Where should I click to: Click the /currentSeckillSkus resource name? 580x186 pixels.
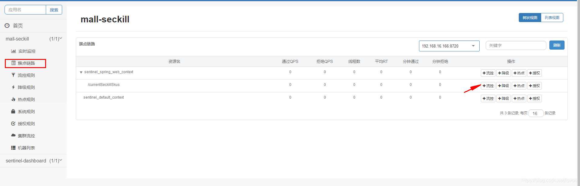[104, 85]
